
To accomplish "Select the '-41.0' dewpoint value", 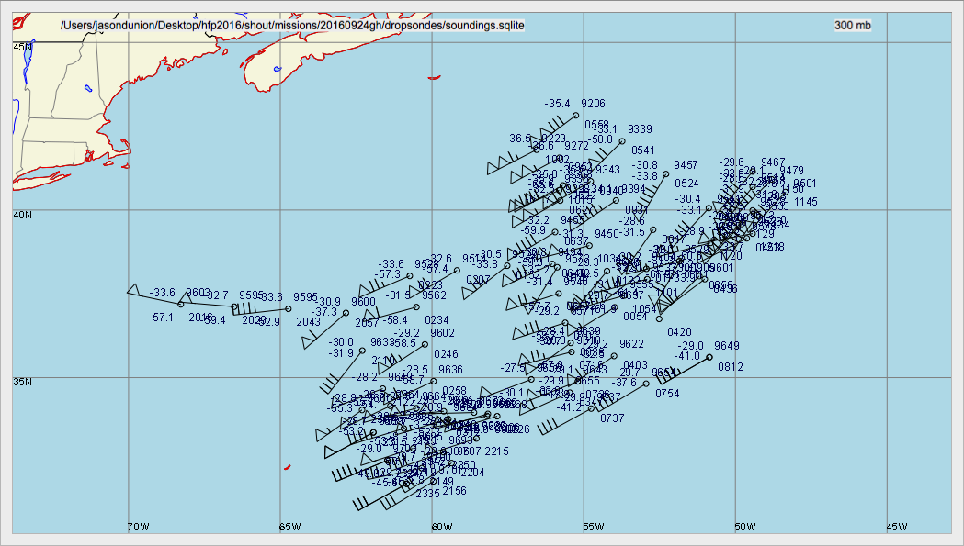I will point(687,356).
